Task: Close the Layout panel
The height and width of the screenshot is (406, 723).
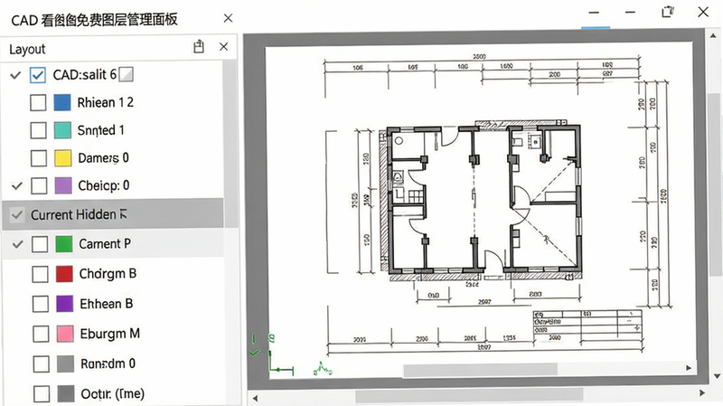Action: point(223,47)
